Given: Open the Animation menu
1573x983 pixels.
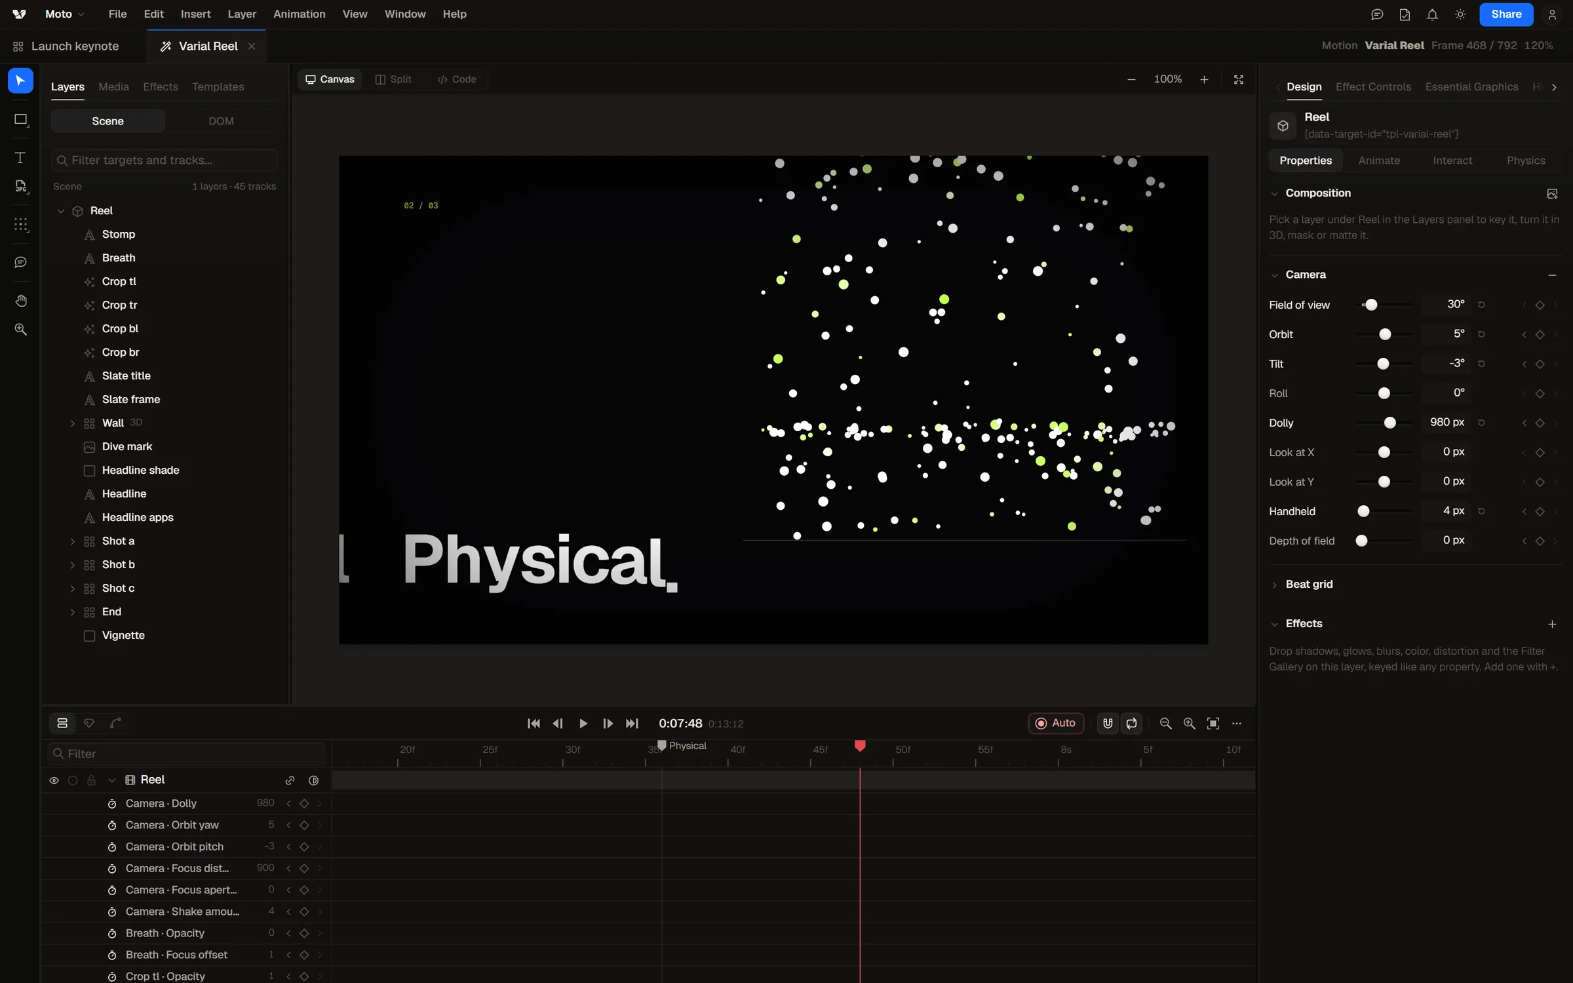Looking at the screenshot, I should coord(299,14).
